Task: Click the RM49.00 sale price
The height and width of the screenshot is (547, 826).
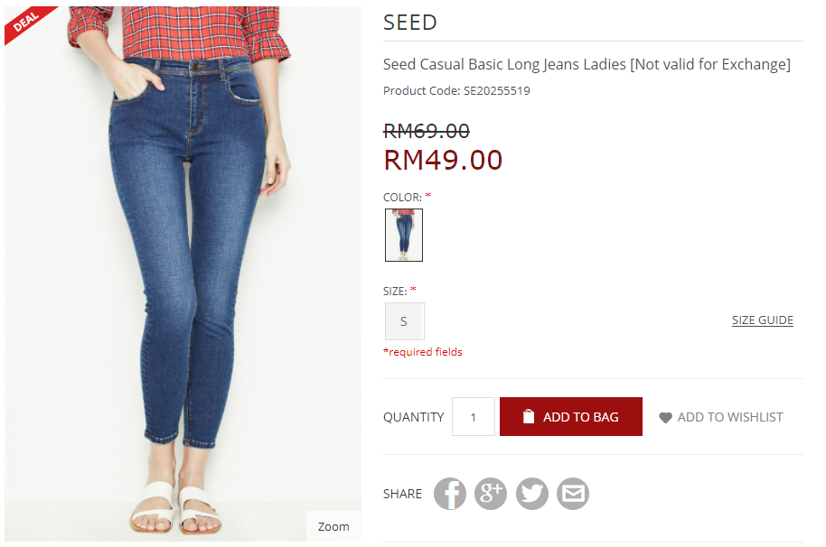Action: click(443, 160)
